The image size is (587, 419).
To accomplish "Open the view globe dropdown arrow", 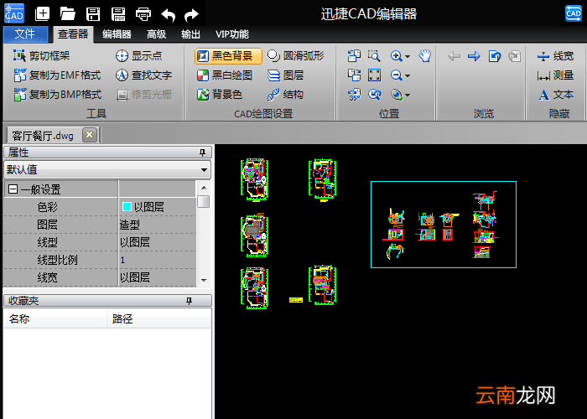I will 408,96.
